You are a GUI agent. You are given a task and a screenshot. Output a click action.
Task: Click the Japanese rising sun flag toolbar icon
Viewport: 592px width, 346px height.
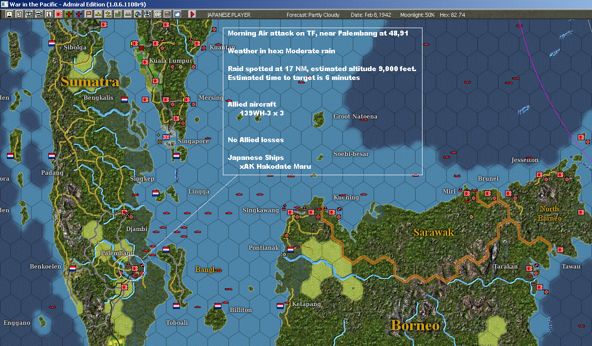point(58,14)
